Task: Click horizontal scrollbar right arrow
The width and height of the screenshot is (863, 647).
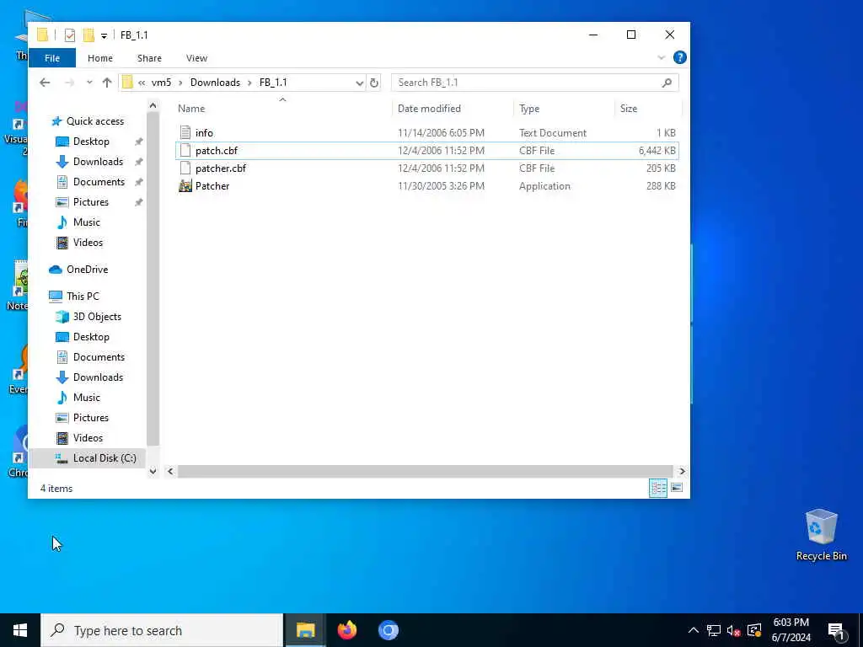Action: pos(682,472)
